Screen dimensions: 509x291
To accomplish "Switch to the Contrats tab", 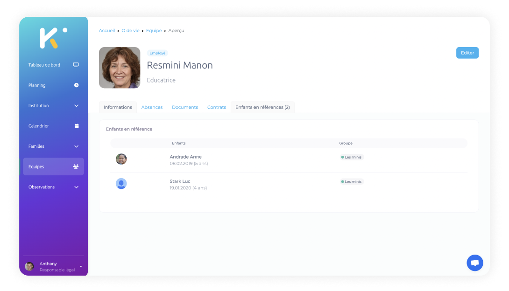I will tap(217, 107).
